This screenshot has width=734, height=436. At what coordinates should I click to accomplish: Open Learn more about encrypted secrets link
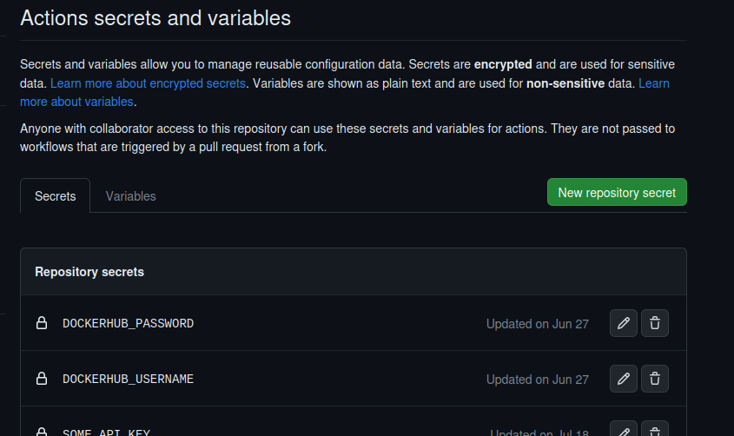pyautogui.click(x=148, y=83)
